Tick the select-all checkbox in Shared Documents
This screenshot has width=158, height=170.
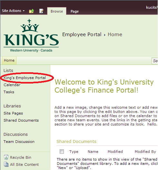pos(62,152)
